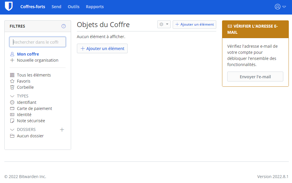Click the Bitwarden shield logo

[x=9, y=6]
